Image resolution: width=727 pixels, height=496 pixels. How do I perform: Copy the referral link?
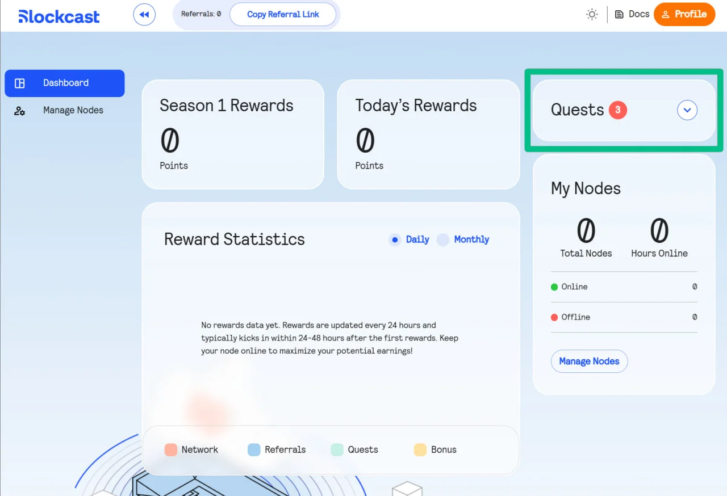click(283, 15)
